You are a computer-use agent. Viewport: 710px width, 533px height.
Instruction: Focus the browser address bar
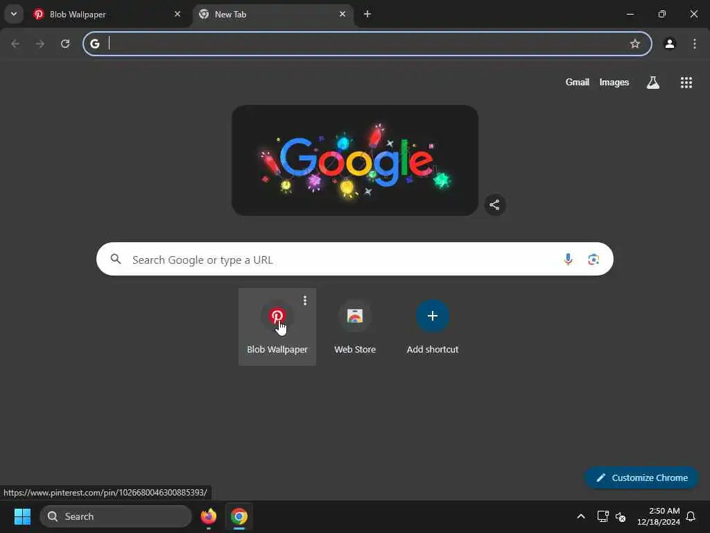click(x=367, y=44)
